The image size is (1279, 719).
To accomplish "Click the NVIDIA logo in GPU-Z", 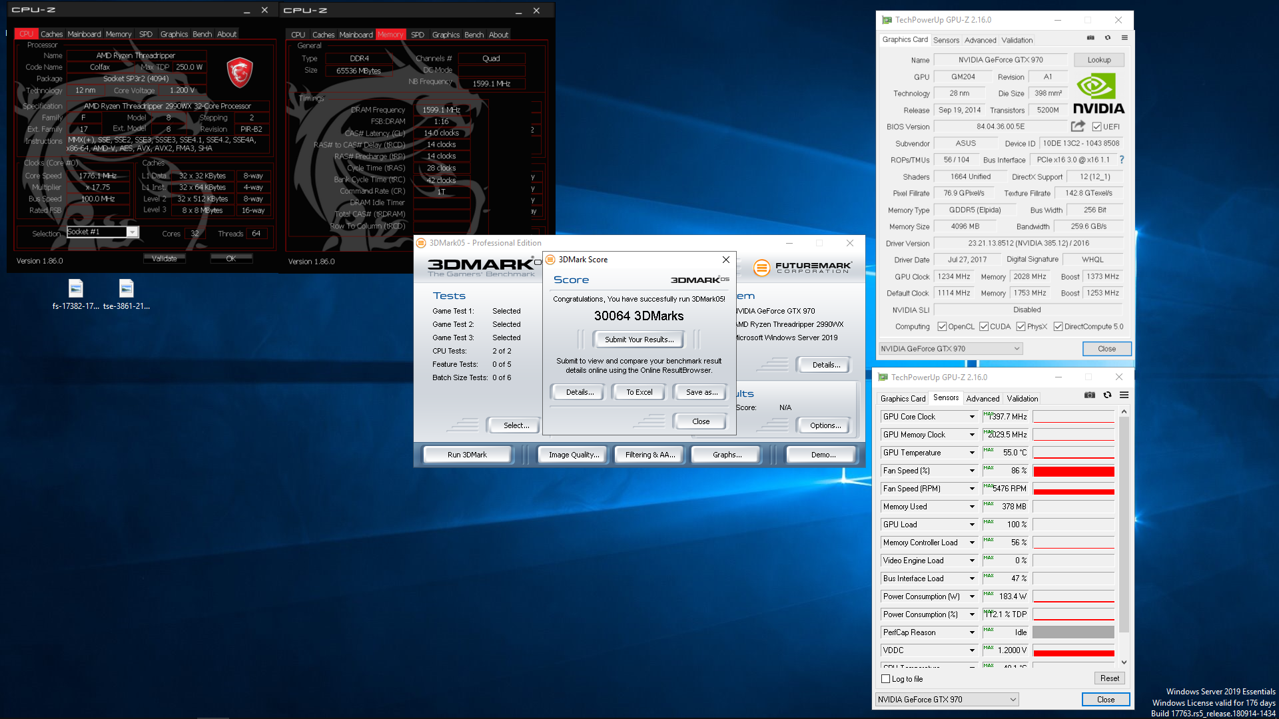I will pyautogui.click(x=1098, y=94).
